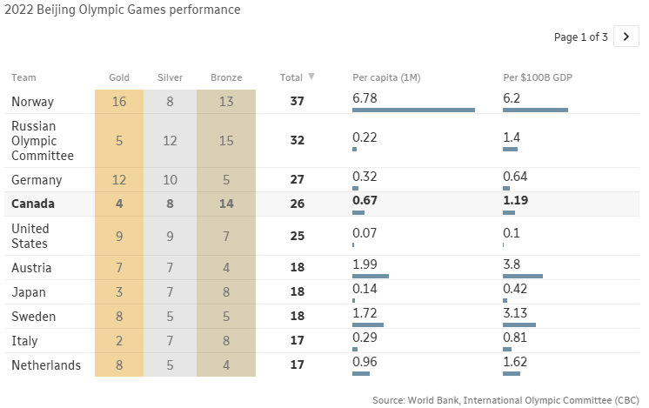Sort by Per capita (1M) header
Viewport: 649px width, 408px height.
pos(386,77)
